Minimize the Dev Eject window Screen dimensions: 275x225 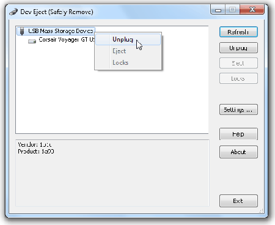coord(218,10)
